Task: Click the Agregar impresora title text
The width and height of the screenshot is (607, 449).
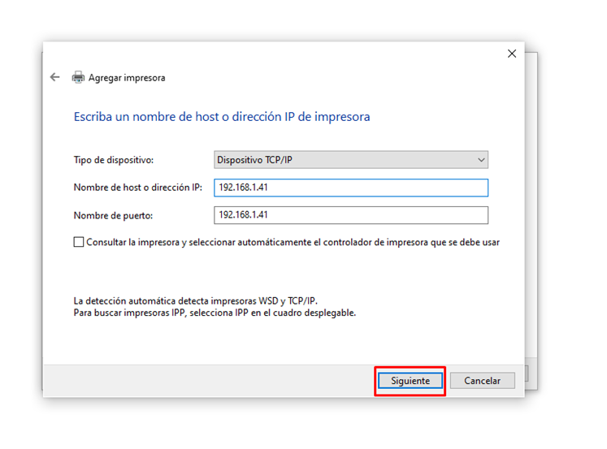Action: pyautogui.click(x=127, y=78)
